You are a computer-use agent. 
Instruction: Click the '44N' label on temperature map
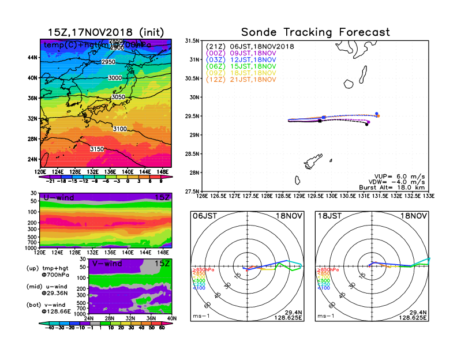point(32,58)
